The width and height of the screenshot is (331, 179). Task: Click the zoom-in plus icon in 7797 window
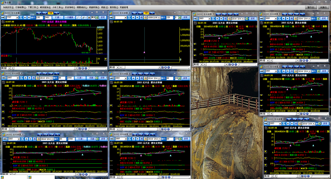click(x=82, y=68)
